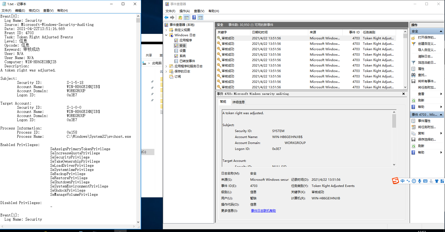
Task: Select 打开保存的... action in the pane
Action: (427, 38)
